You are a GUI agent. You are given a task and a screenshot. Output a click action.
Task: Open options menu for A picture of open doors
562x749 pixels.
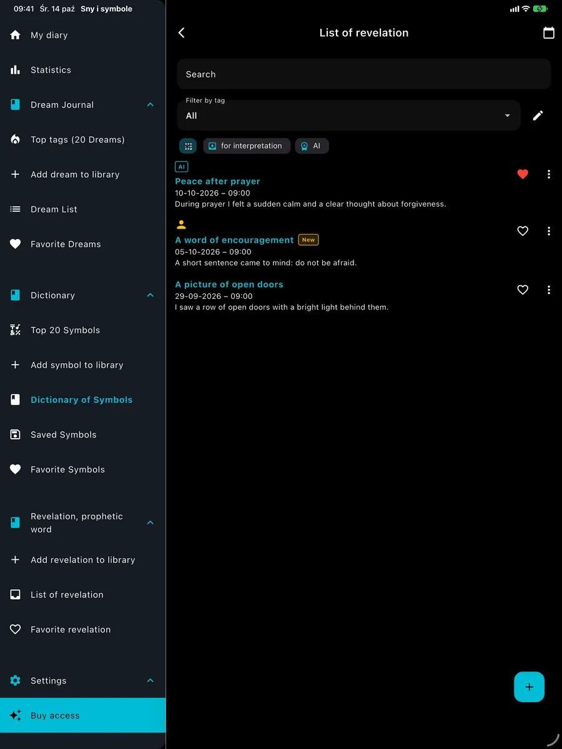pyautogui.click(x=549, y=290)
